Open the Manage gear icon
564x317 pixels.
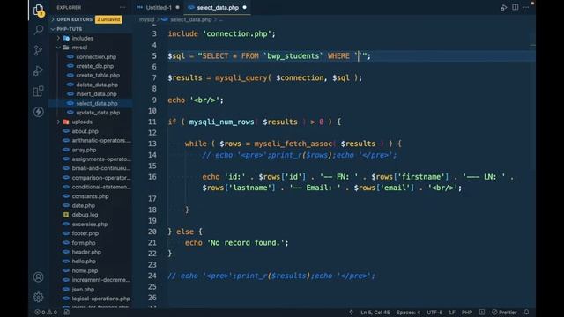tap(39, 297)
